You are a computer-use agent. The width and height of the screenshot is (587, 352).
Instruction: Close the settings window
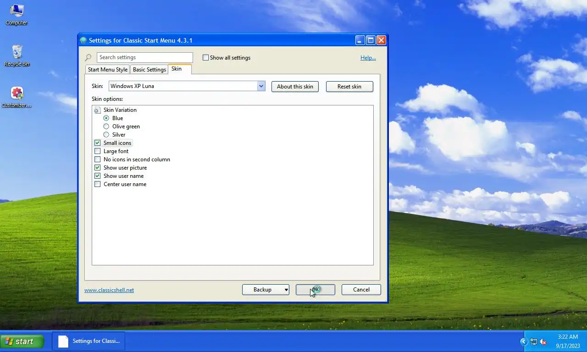coord(381,40)
